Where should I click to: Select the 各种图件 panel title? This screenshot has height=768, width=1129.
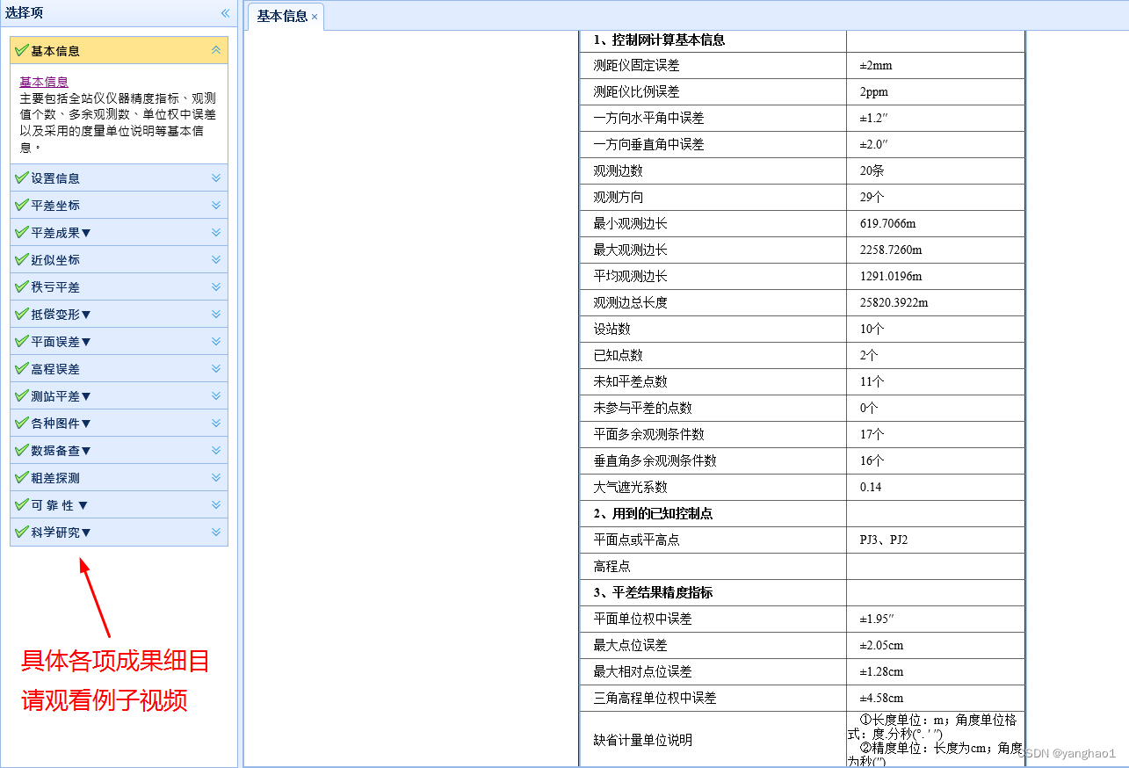[x=61, y=424]
